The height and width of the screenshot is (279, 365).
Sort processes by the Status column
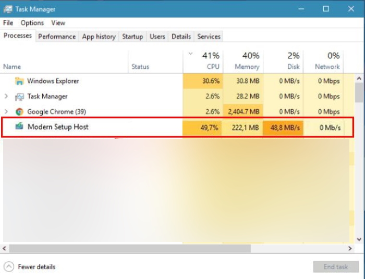155,61
